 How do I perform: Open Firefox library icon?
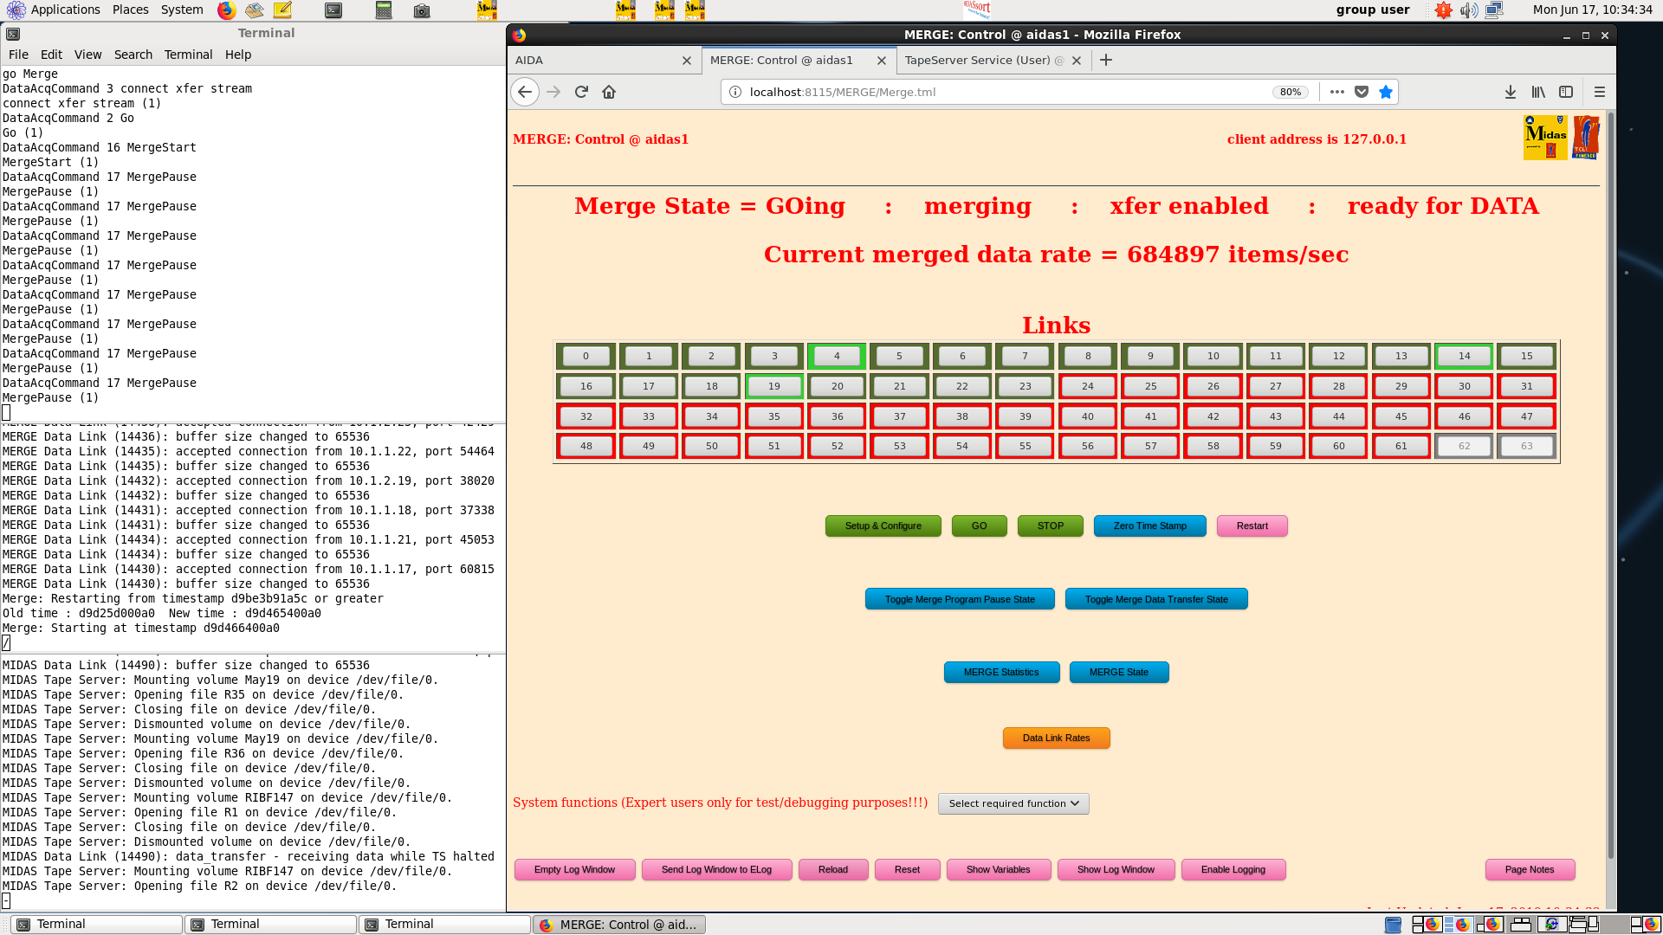1538,92
